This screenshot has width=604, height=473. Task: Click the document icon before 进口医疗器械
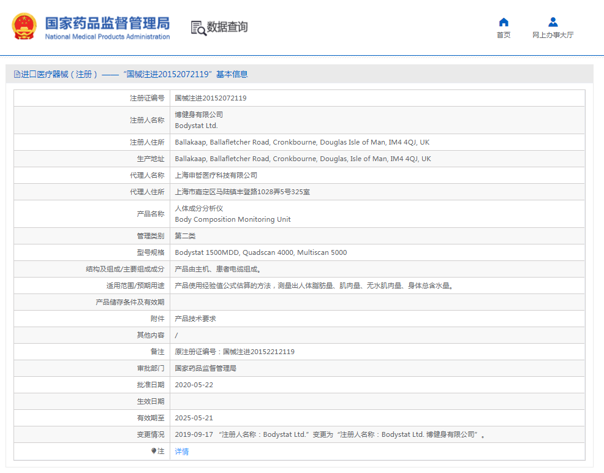coord(17,74)
